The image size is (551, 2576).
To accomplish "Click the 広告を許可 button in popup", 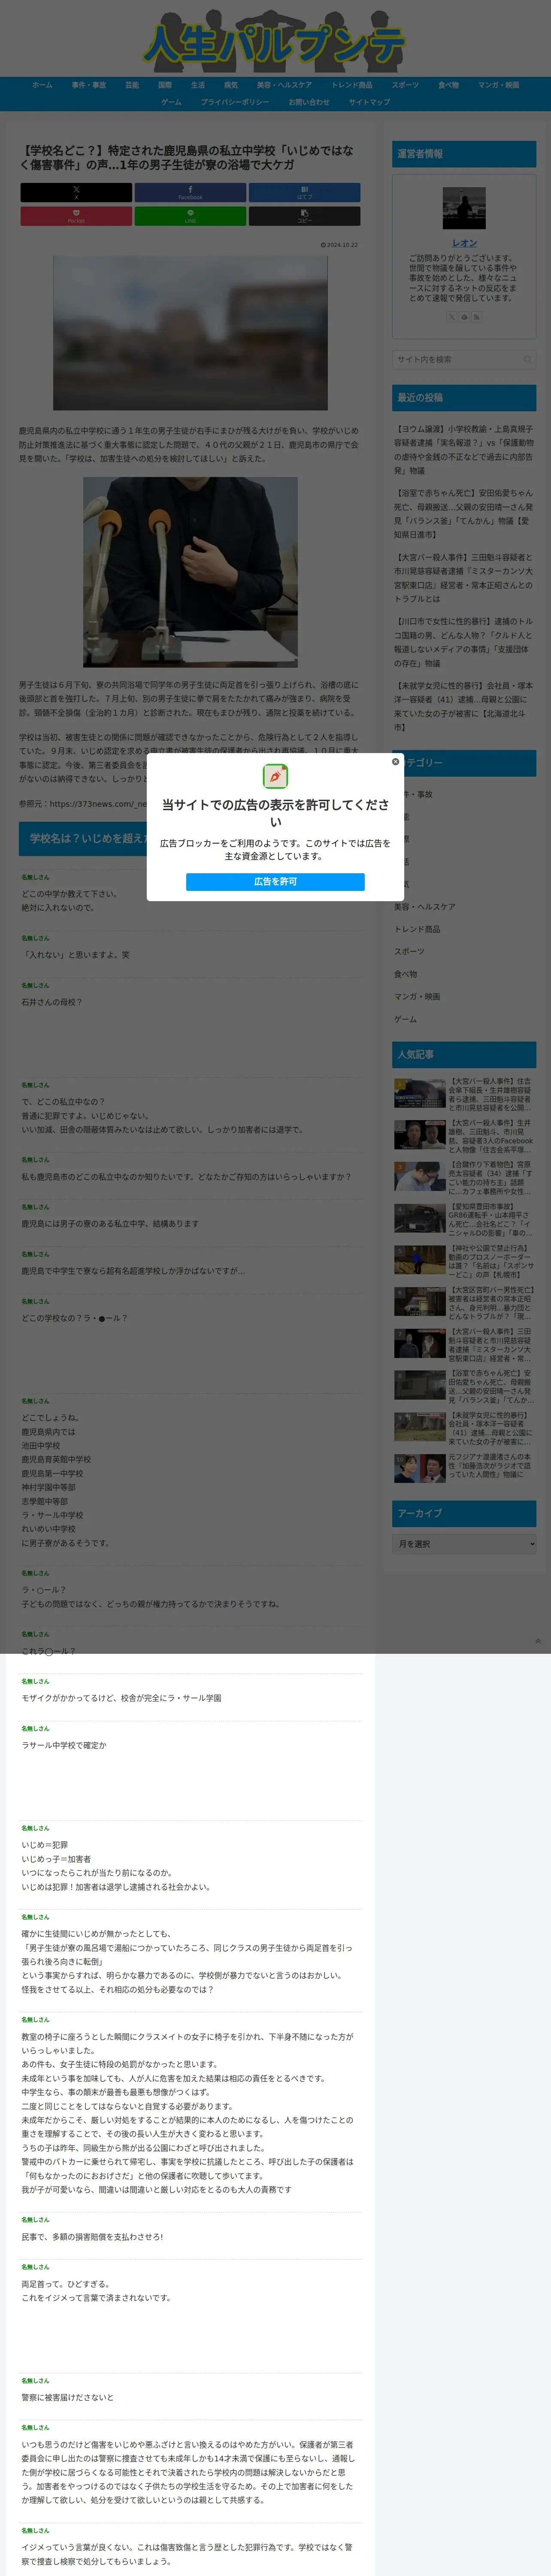I will [275, 881].
